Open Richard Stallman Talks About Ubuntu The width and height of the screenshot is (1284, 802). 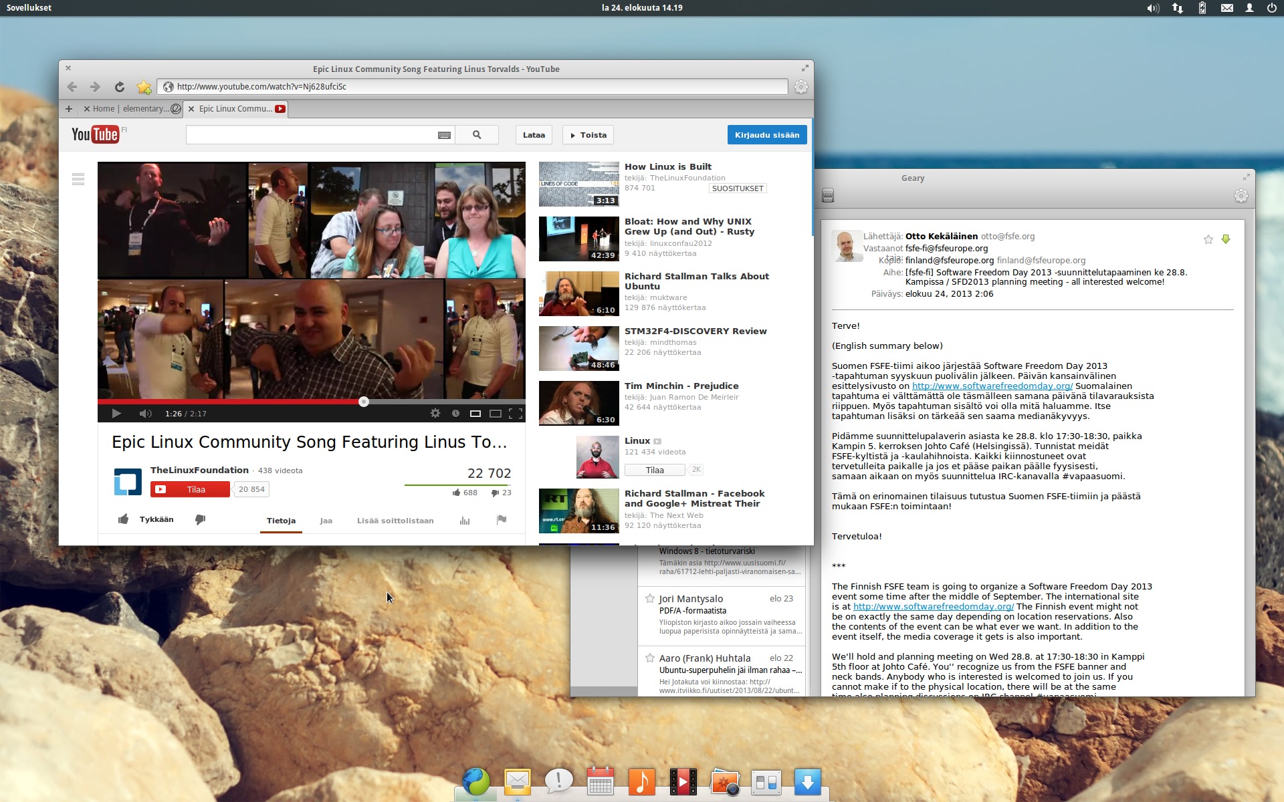(696, 281)
